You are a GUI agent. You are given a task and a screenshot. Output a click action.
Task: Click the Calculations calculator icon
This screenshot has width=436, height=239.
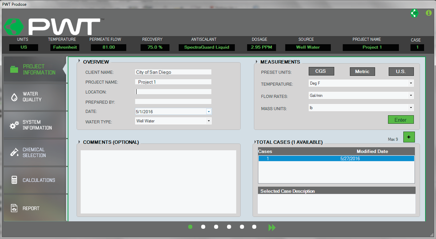(14, 180)
